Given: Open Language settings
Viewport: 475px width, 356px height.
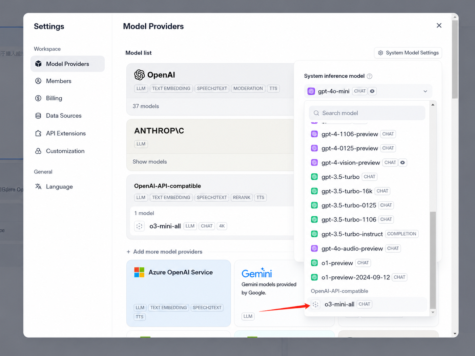Looking at the screenshot, I should click(59, 187).
